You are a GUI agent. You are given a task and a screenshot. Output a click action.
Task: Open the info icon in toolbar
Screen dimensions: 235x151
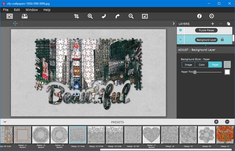pos(199,16)
